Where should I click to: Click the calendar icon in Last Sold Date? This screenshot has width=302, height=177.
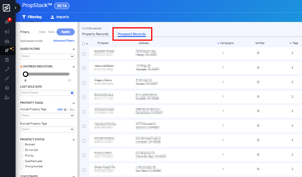(72, 93)
